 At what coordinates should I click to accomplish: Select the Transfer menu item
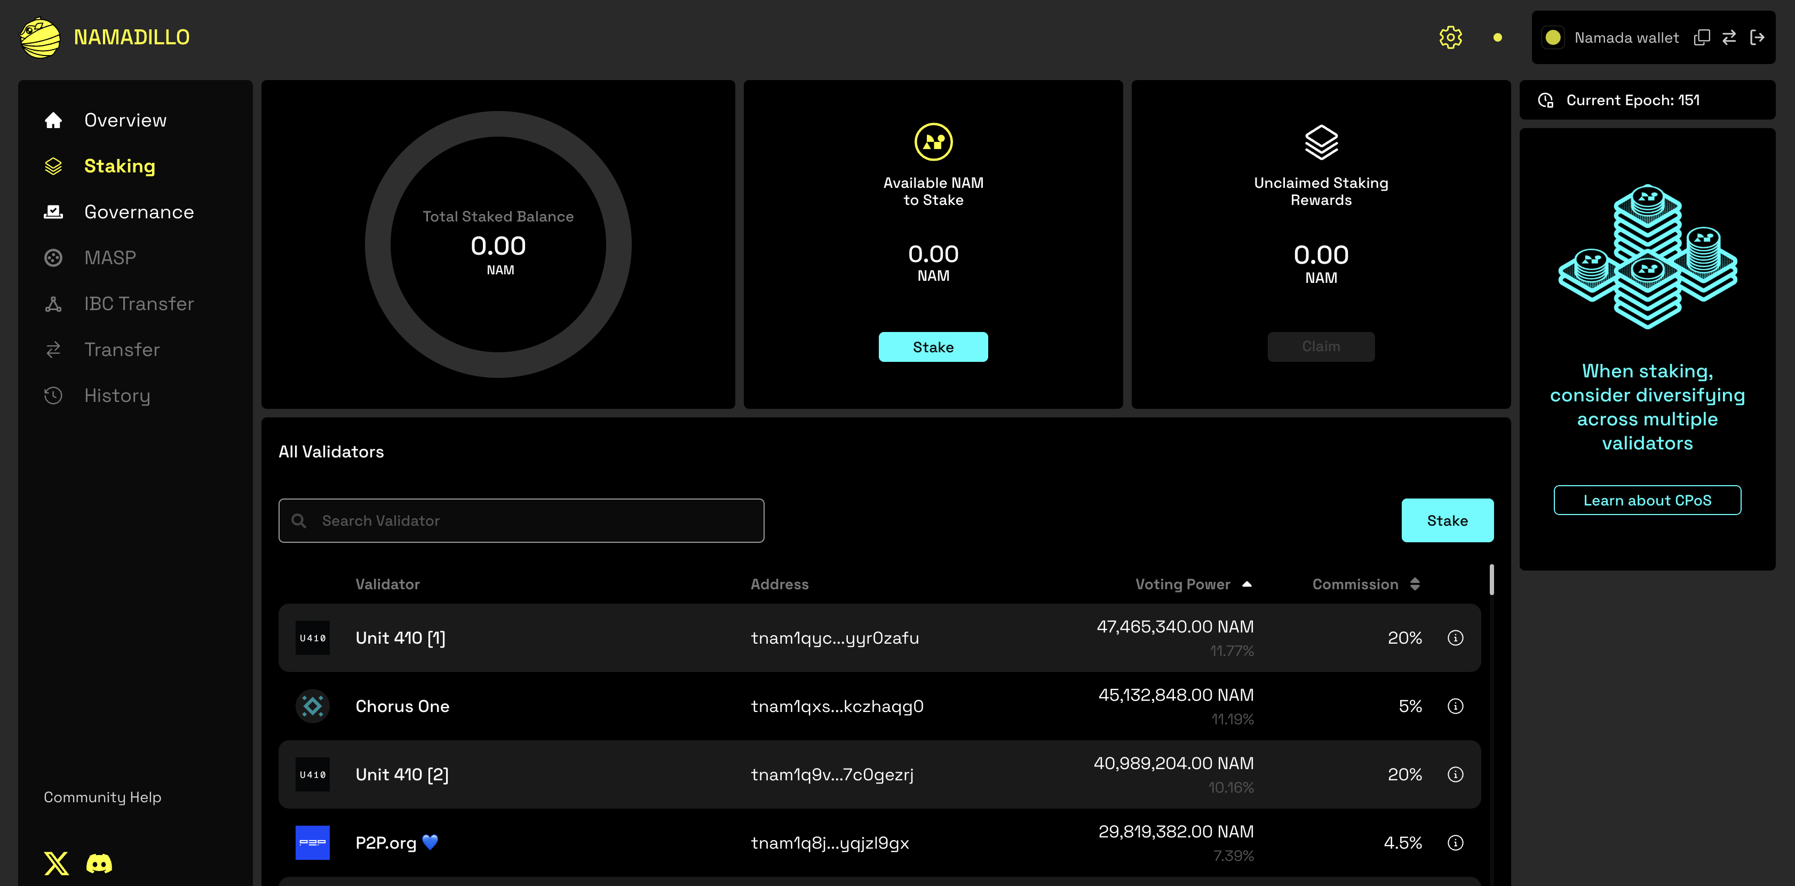122,350
